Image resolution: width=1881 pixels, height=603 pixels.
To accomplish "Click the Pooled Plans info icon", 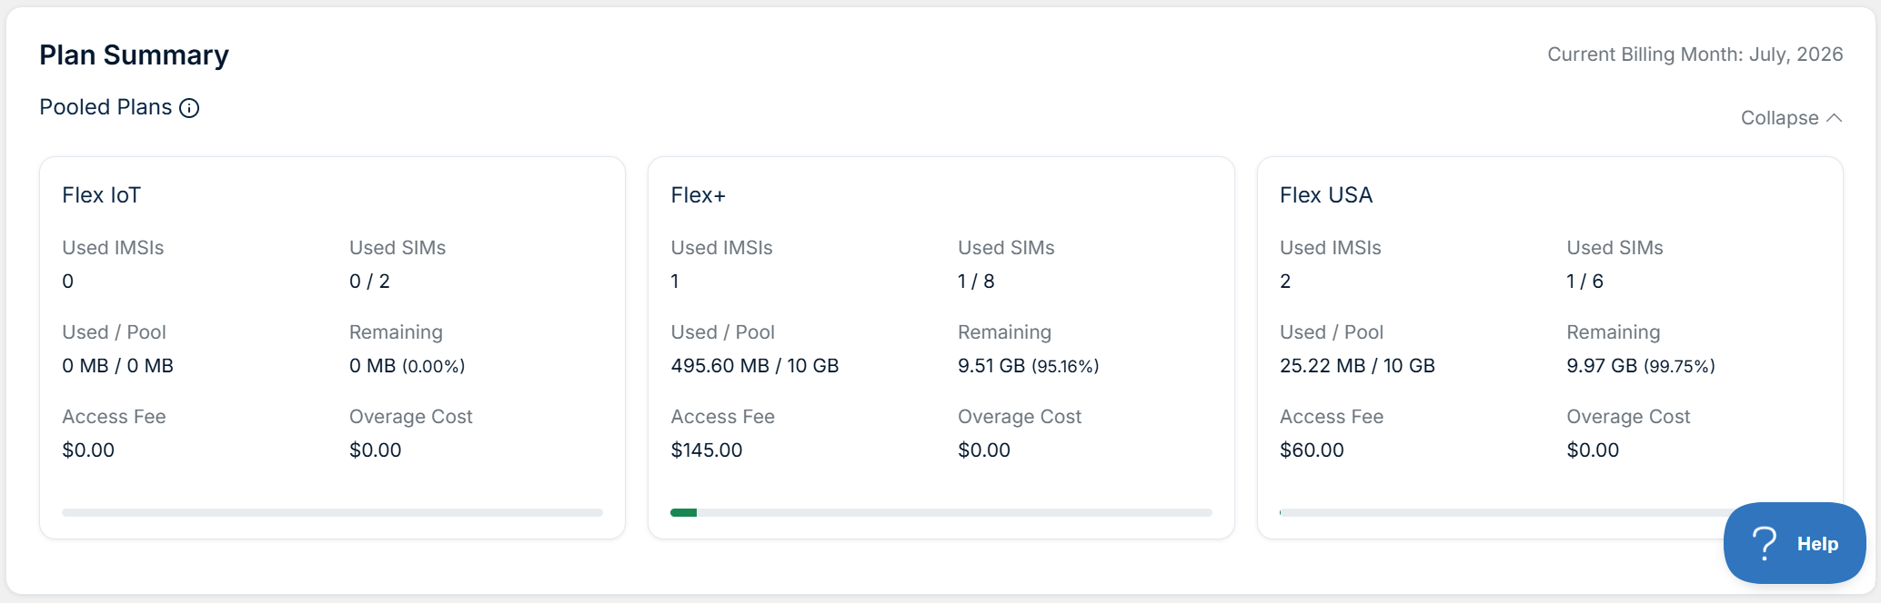I will pyautogui.click(x=189, y=108).
